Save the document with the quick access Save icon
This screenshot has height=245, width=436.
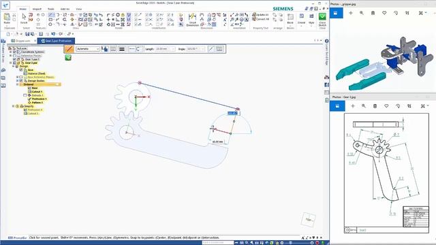[x=27, y=34]
